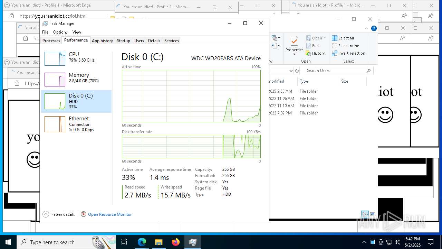This screenshot has height=249, width=442.
Task: Click the lock icon in Edge address bar
Action: click(12, 16)
